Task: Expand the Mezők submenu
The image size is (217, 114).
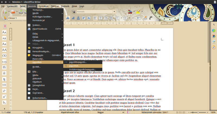Action: tap(45, 13)
